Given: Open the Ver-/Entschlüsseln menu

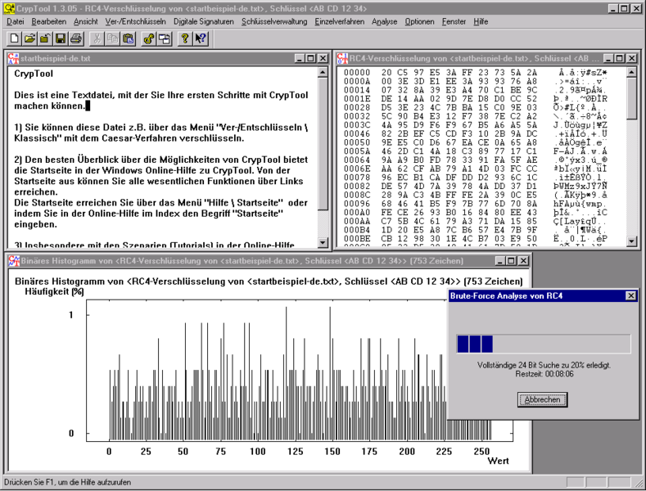Looking at the screenshot, I should point(136,21).
